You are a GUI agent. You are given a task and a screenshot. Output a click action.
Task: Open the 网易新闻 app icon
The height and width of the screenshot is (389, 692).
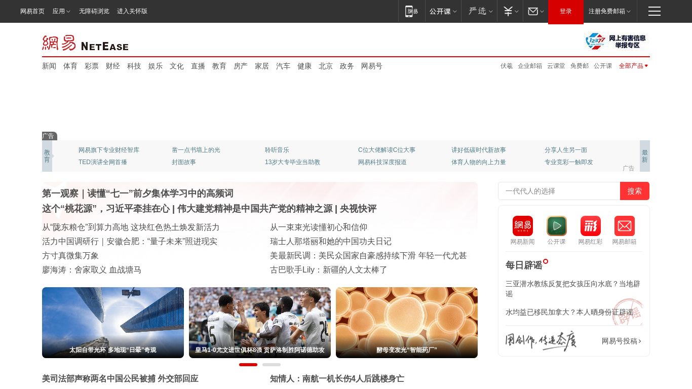click(522, 226)
